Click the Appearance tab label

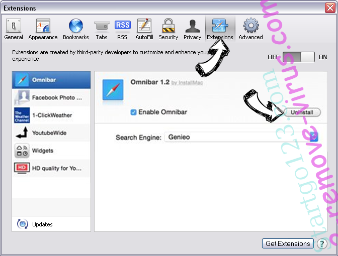43,38
